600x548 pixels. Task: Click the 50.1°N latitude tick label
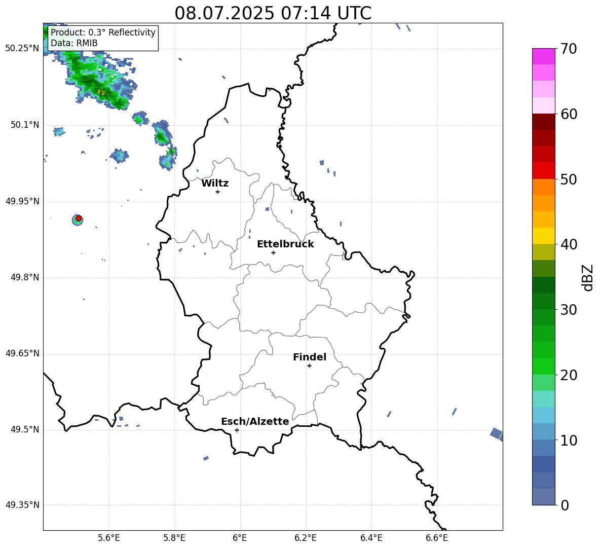pyautogui.click(x=24, y=125)
